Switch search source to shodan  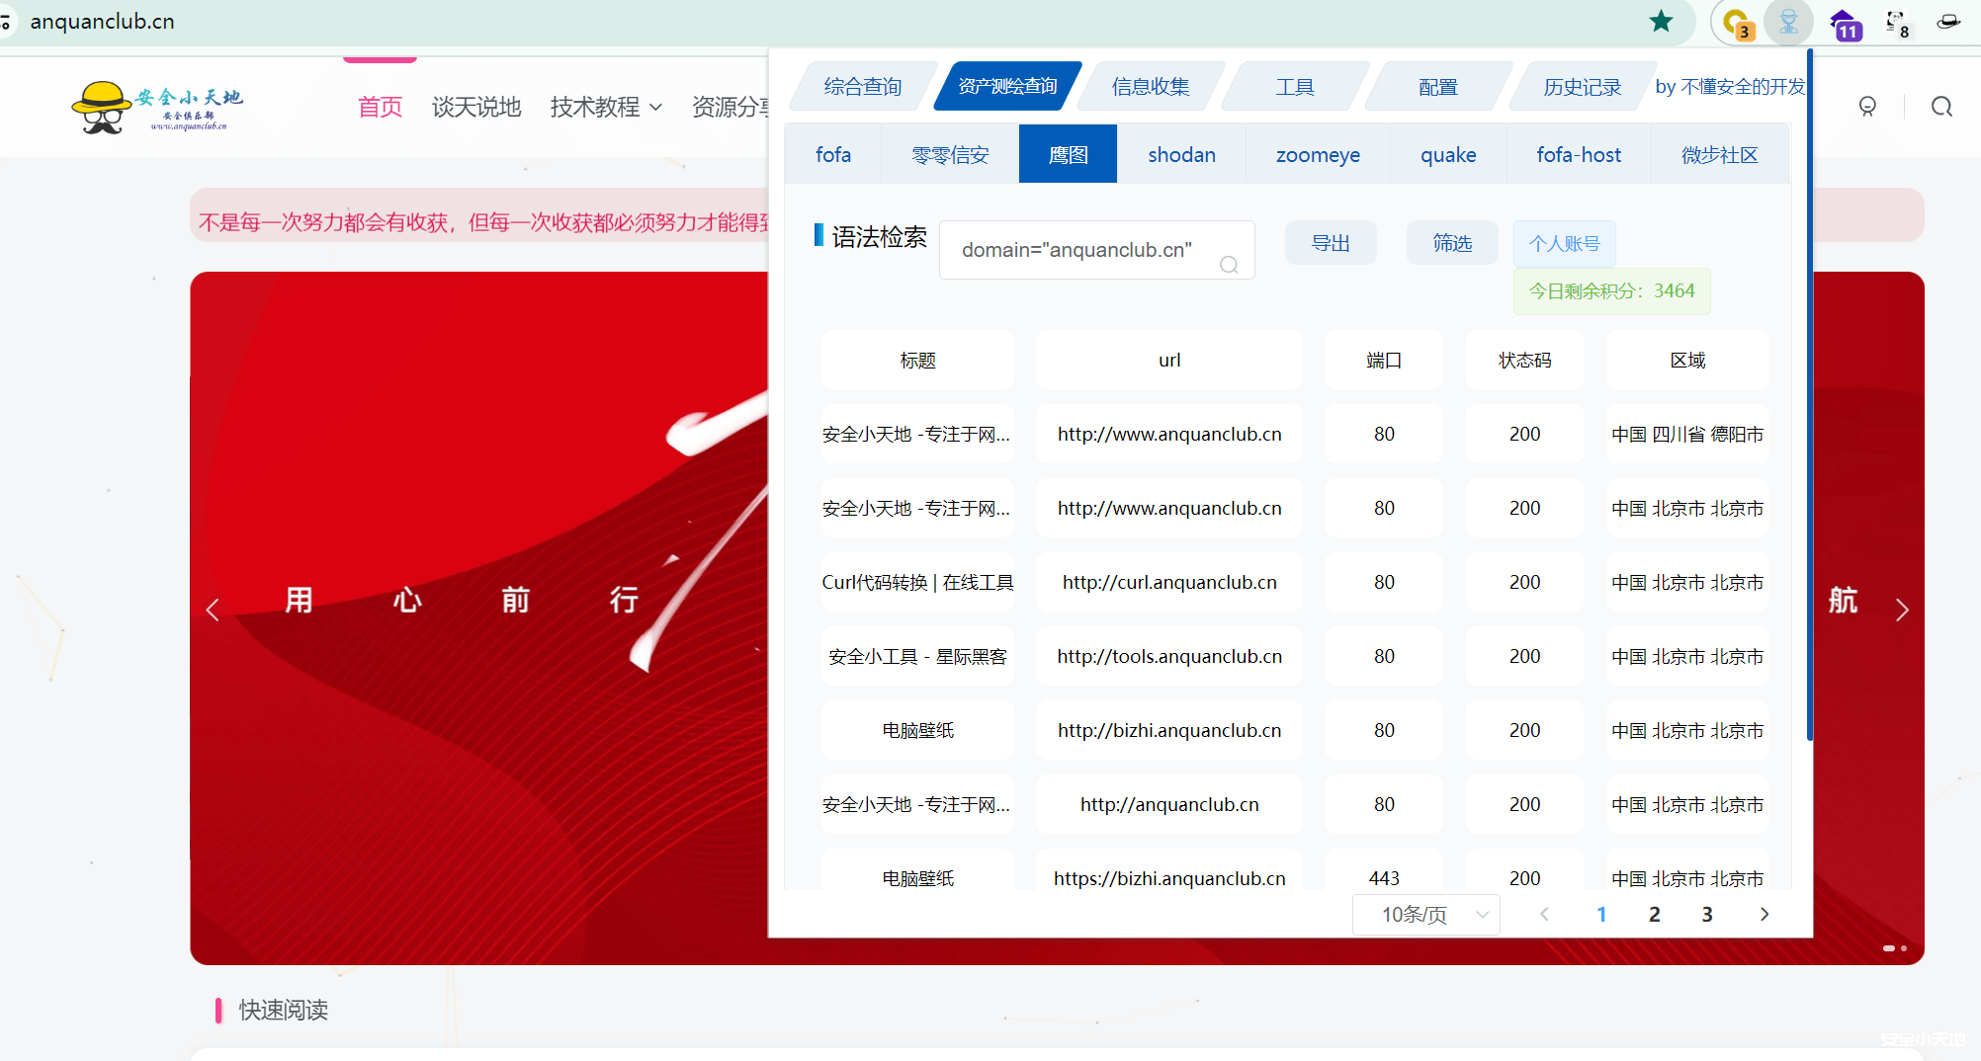(1181, 154)
